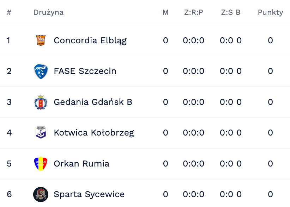Image resolution: width=290 pixels, height=207 pixels.
Task: Select the Gedania Gdańsk B team name
Action: 93,102
